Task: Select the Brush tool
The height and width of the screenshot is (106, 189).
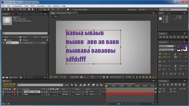Action: pyautogui.click(x=41, y=9)
